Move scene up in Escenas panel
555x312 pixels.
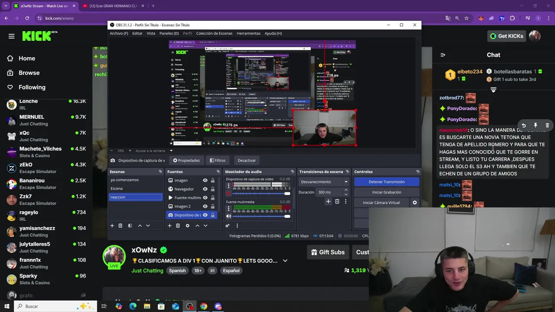pyautogui.click(x=140, y=226)
